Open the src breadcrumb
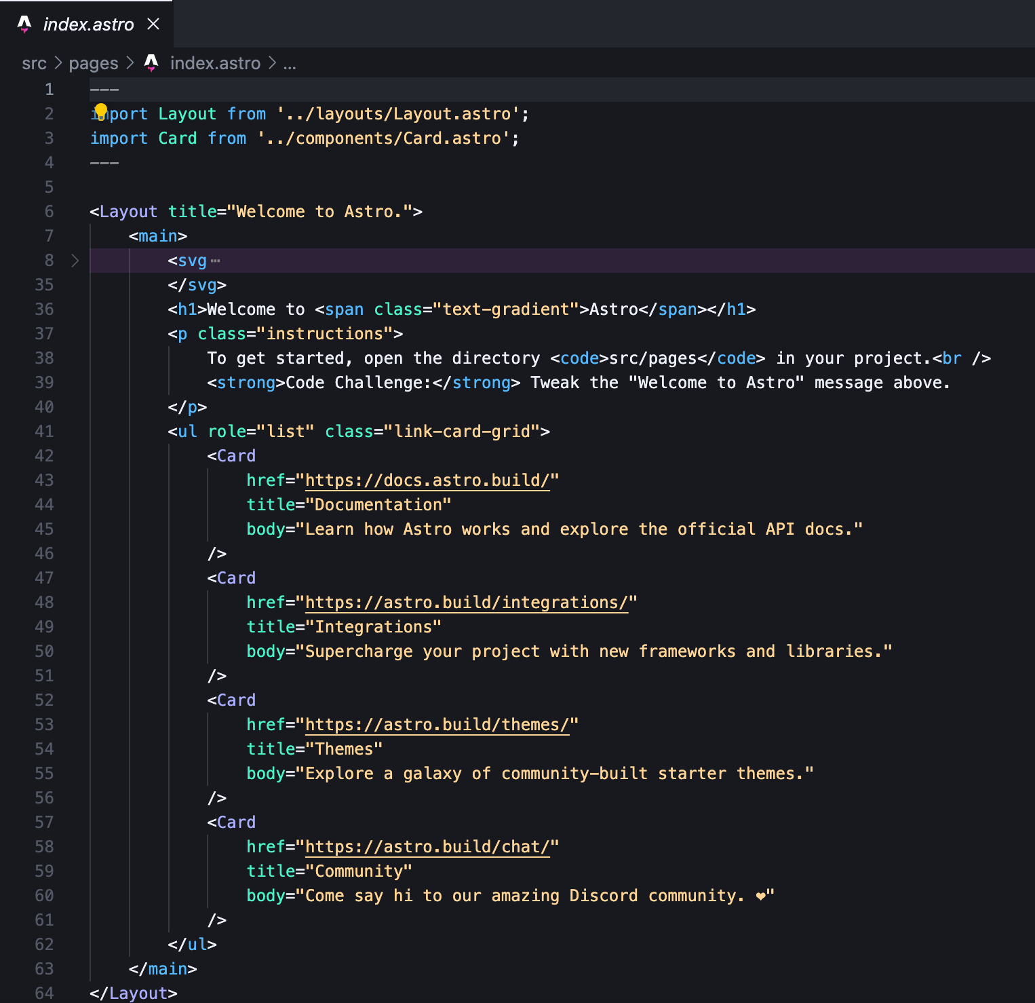The height and width of the screenshot is (1003, 1035). (x=34, y=63)
